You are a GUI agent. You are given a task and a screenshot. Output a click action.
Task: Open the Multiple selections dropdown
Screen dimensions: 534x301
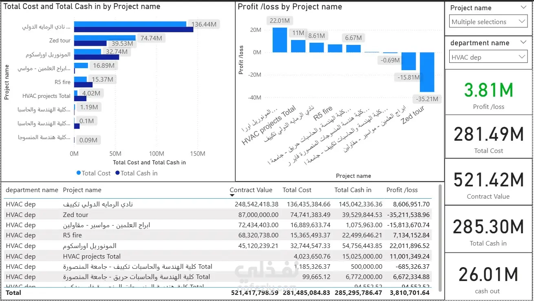pyautogui.click(x=489, y=22)
